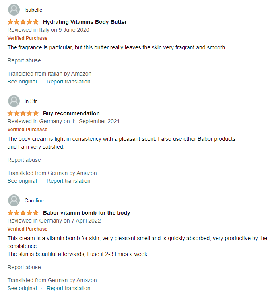This screenshot has width=270, height=295.
Task: Open Caroline's profile avatar icon
Action: pyautogui.click(x=14, y=200)
